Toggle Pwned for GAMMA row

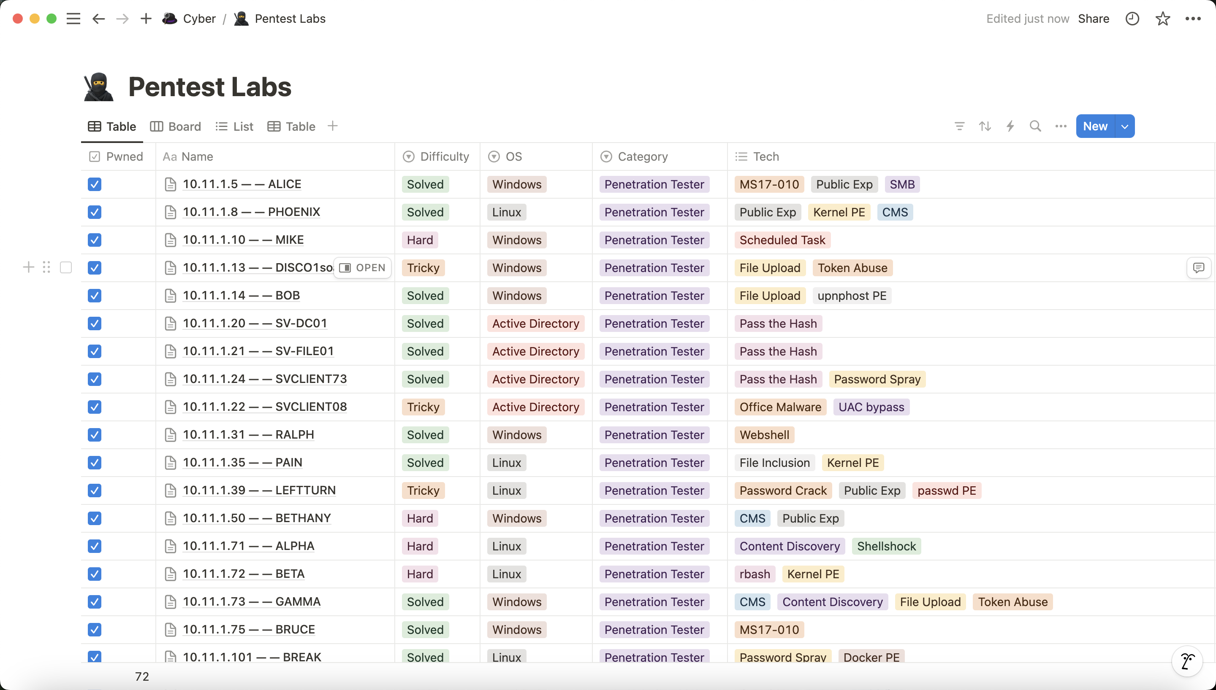(95, 602)
